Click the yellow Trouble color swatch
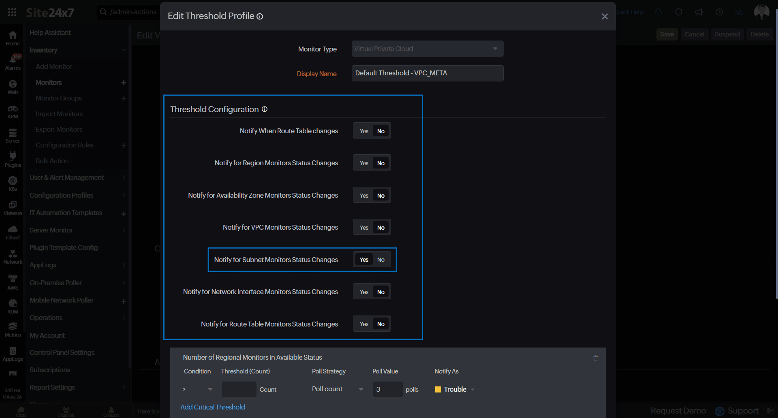 tap(438, 389)
